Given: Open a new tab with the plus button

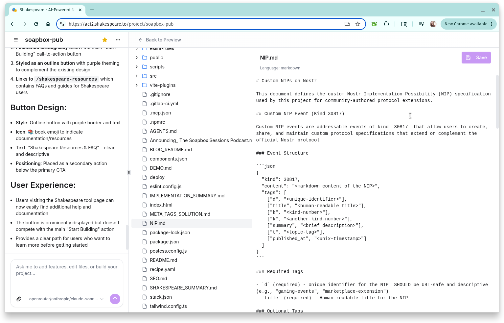Looking at the screenshot, I should coord(92,10).
